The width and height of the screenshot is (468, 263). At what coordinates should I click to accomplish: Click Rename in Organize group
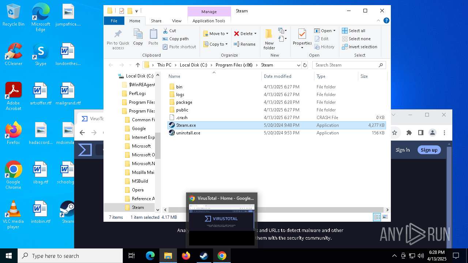[x=245, y=44]
